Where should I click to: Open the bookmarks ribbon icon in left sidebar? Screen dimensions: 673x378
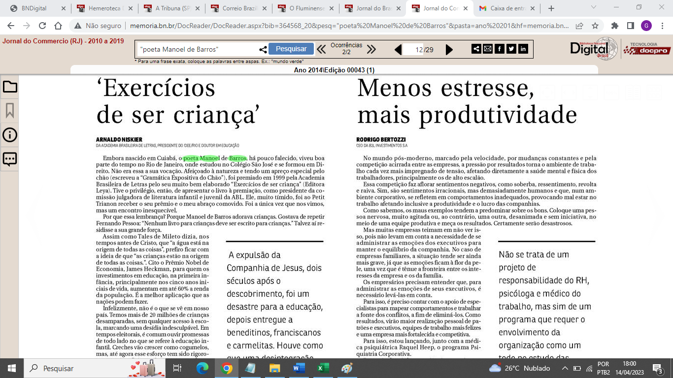[x=10, y=111]
